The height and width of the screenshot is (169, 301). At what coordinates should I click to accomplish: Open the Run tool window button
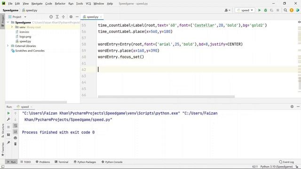11,162
